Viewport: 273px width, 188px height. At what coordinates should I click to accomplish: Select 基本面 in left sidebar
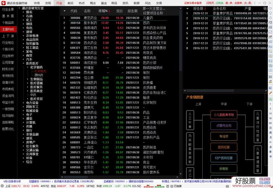(8, 16)
